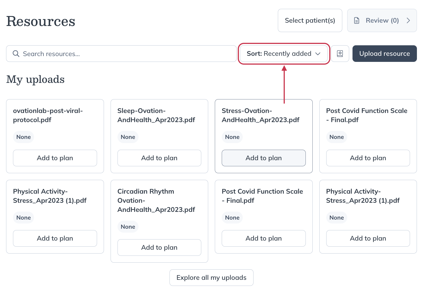Add Sleep-Ovation-AndHealth_Apr2023.pdf to plan
Screen dimensions: 423x295
pos(159,158)
